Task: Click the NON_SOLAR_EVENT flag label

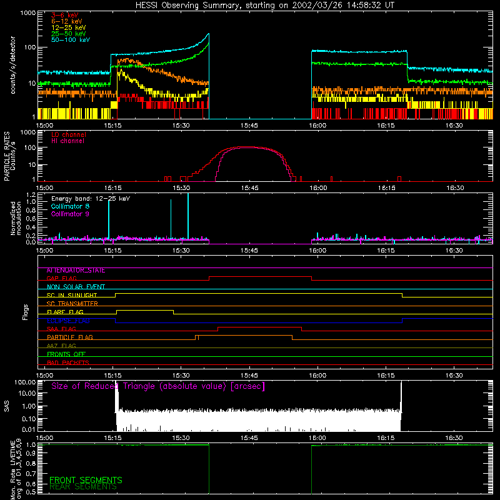Action: [76, 287]
